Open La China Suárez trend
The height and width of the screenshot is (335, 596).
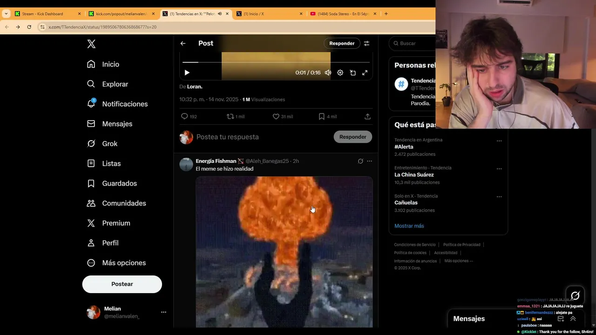(x=414, y=174)
